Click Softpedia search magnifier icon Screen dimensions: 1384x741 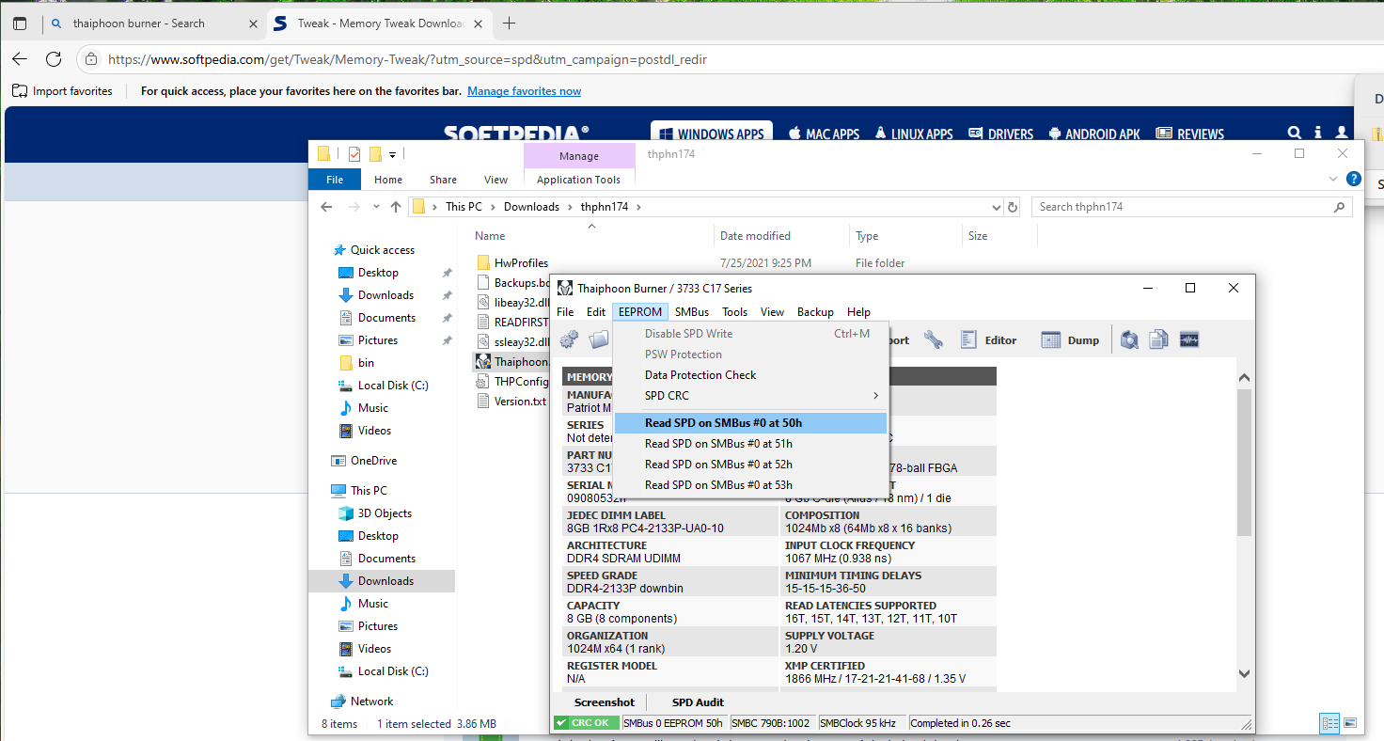[1295, 134]
